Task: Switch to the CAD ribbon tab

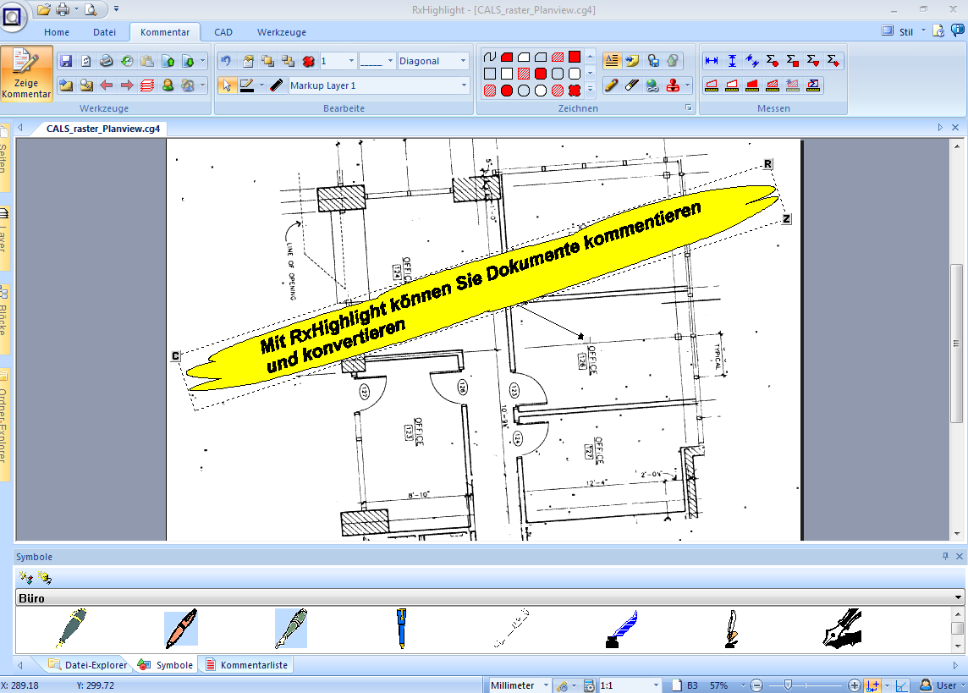Action: click(x=223, y=32)
